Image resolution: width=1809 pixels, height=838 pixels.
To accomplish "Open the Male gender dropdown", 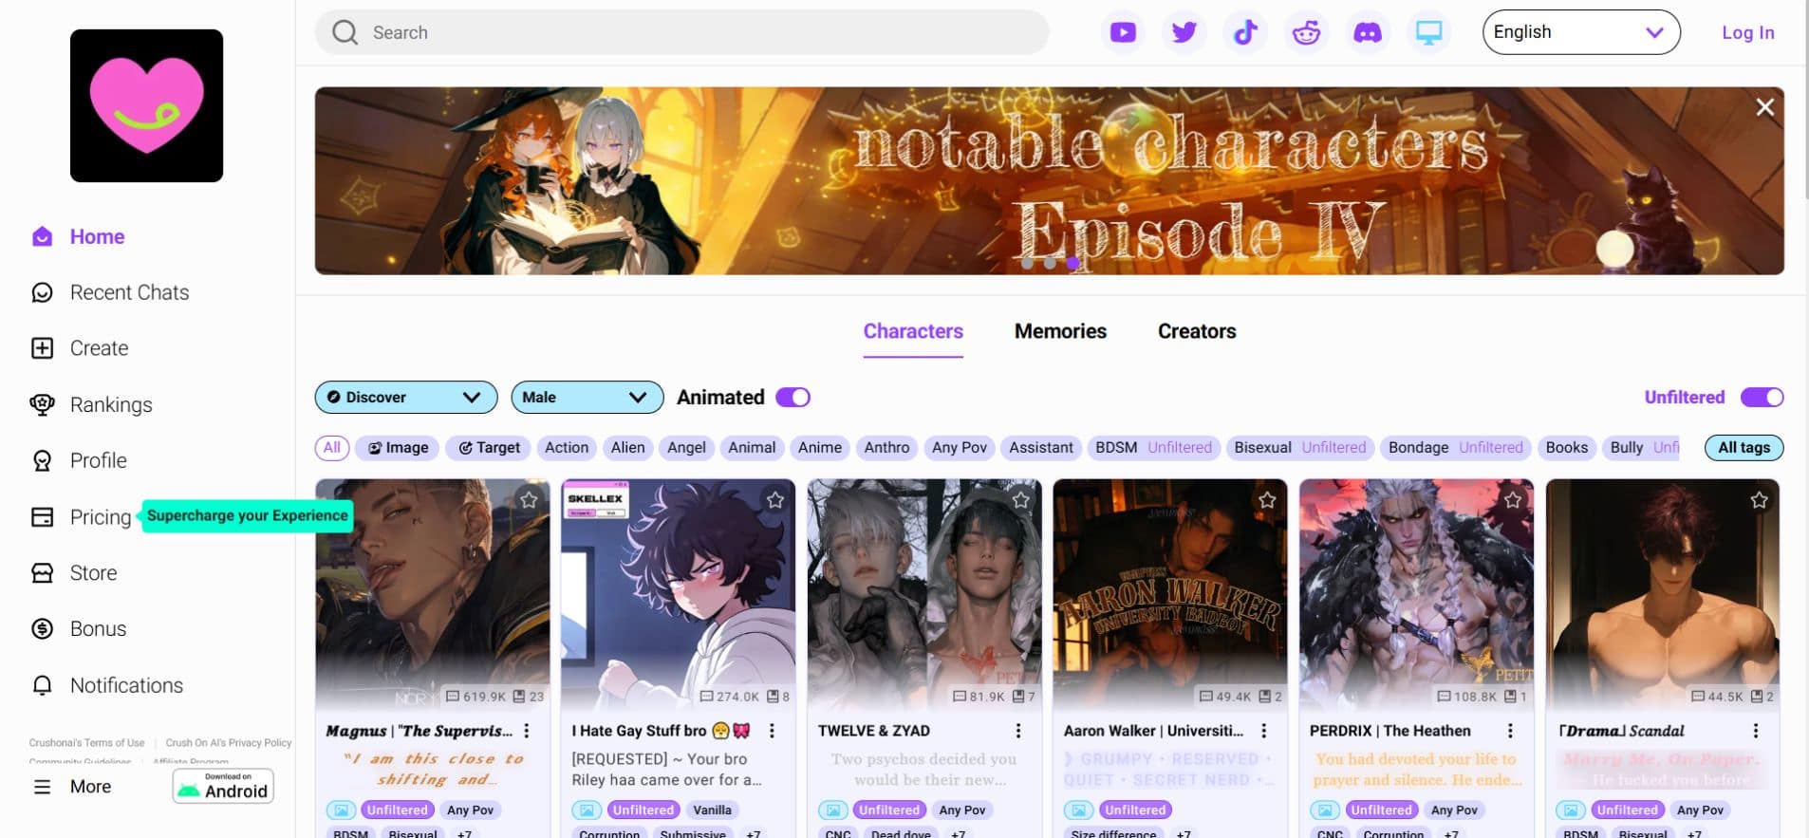I will click(587, 398).
